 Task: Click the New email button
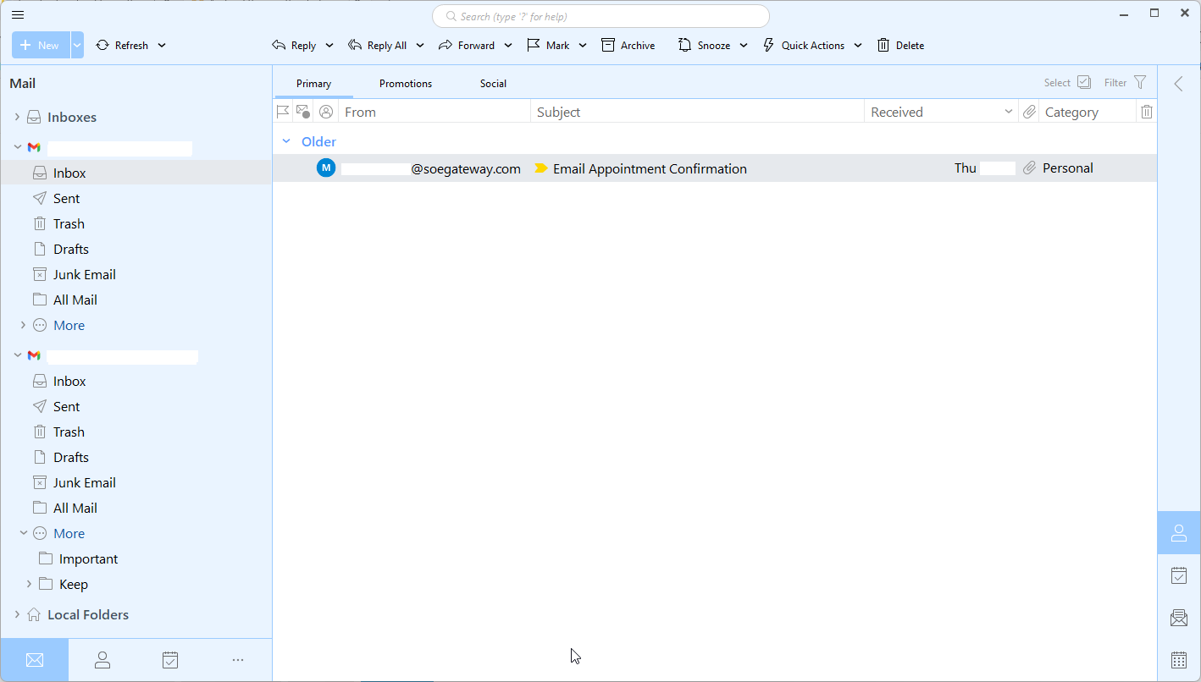40,46
